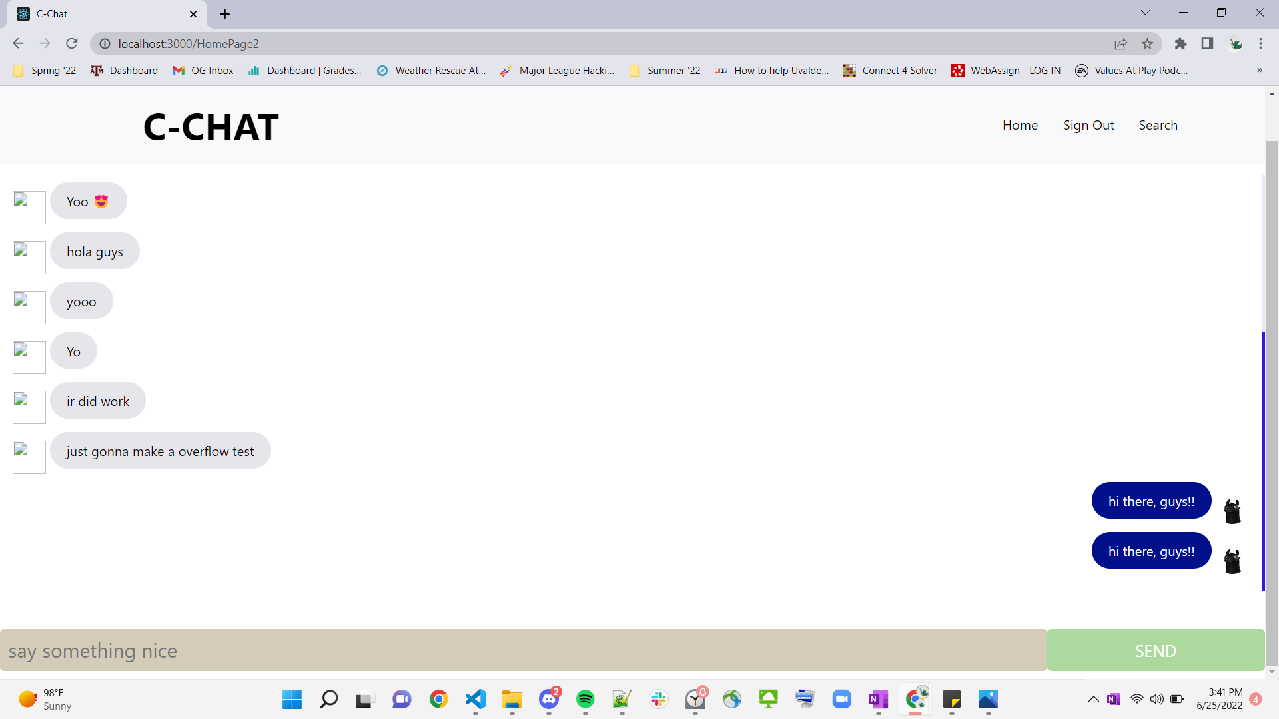Focus the 'say something nice' input
This screenshot has height=719, width=1279.
tap(523, 650)
